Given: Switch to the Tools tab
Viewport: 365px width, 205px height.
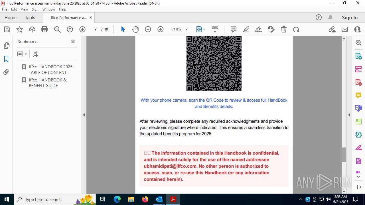Looking at the screenshot, I should [x=30, y=17].
